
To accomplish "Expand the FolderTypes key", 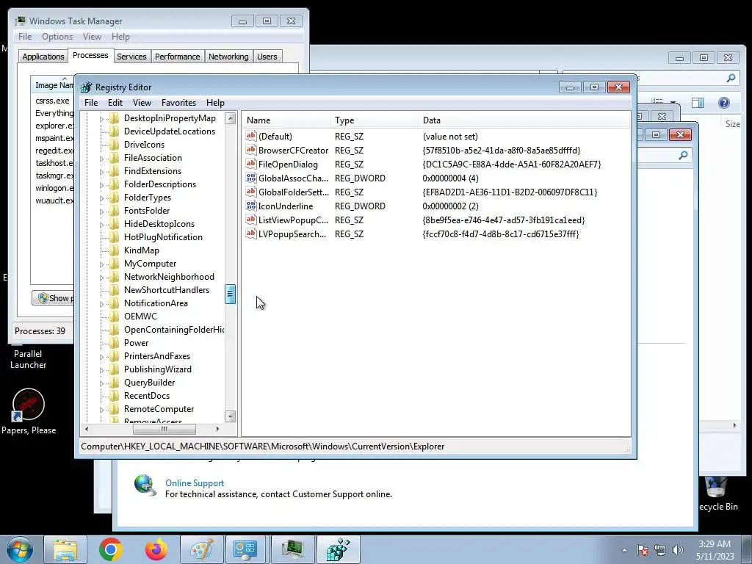I will click(x=101, y=198).
